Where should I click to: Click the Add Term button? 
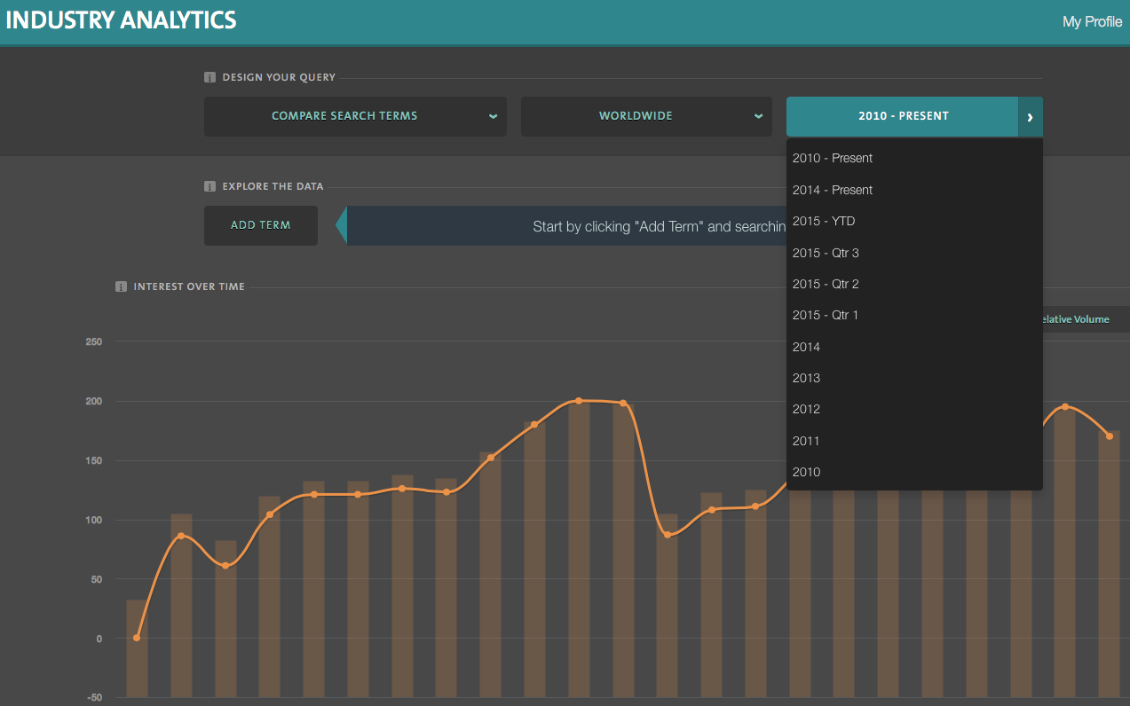tap(261, 225)
